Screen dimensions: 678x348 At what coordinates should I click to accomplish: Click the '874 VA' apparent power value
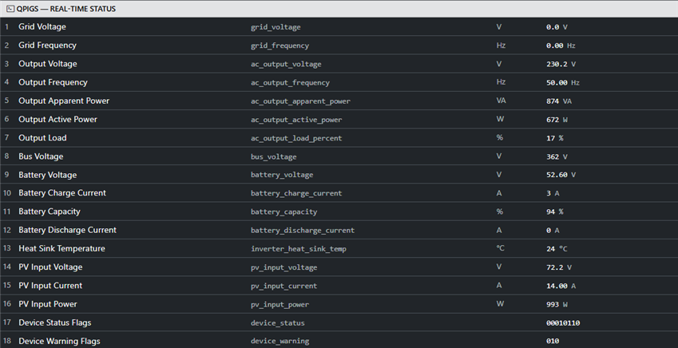[x=559, y=101]
